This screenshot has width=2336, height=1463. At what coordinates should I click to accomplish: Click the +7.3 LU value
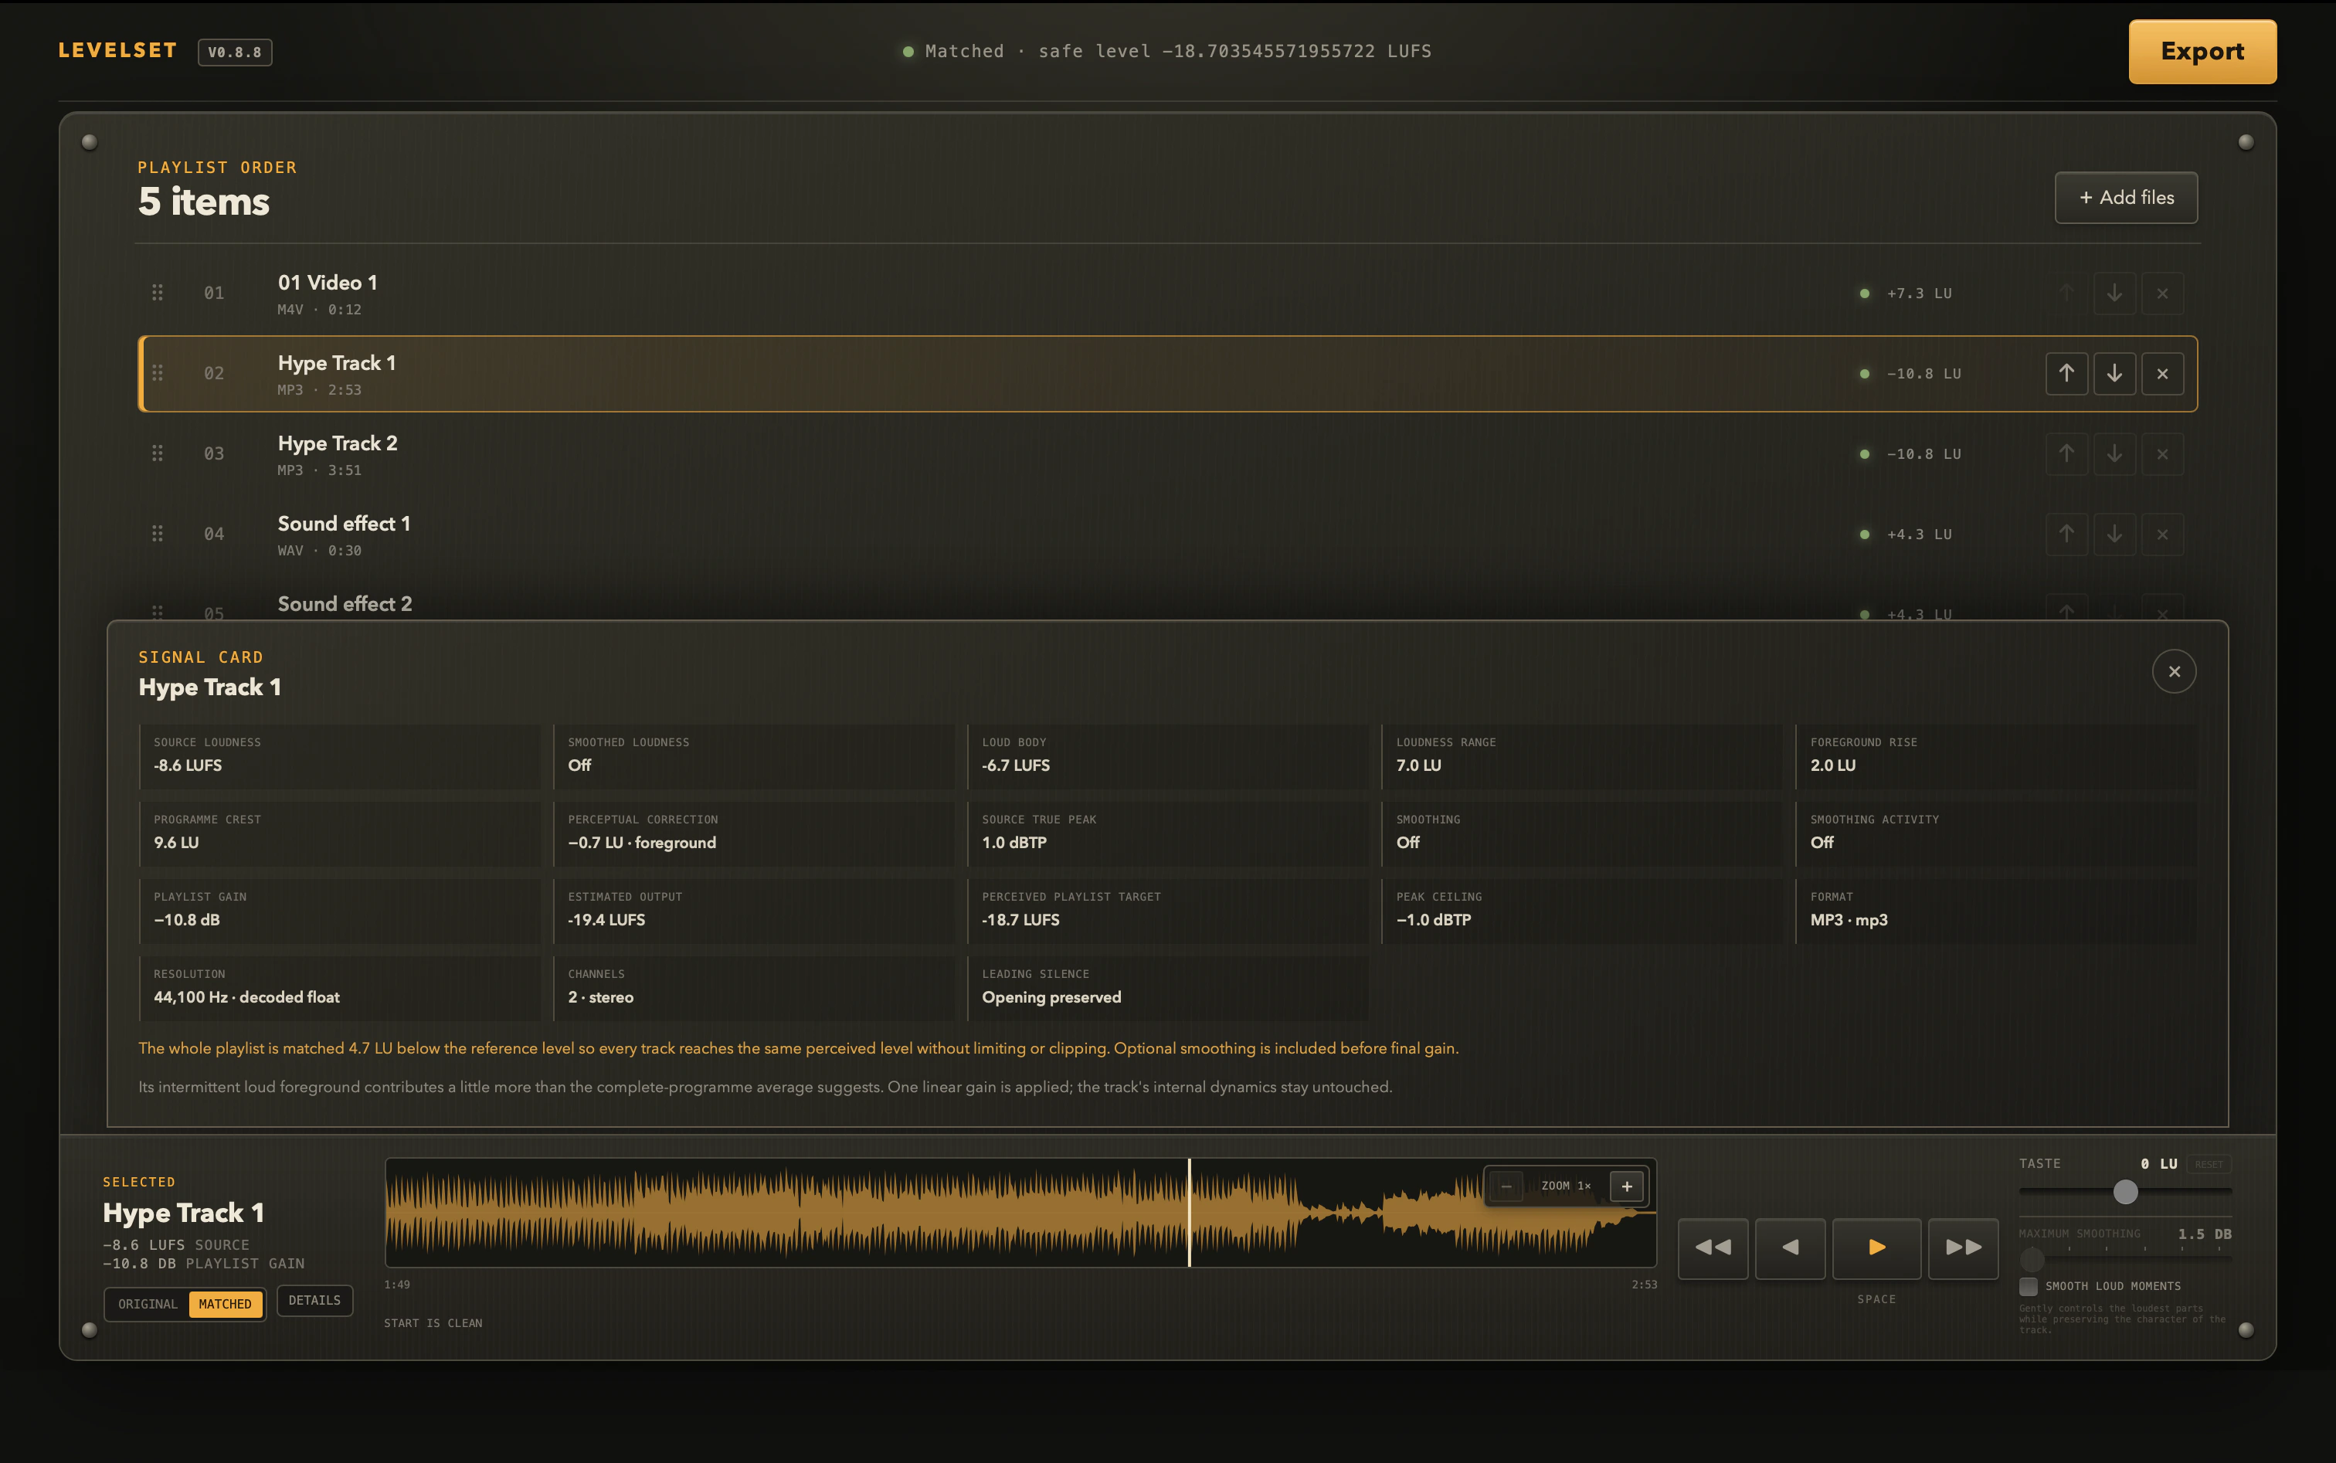point(1918,294)
